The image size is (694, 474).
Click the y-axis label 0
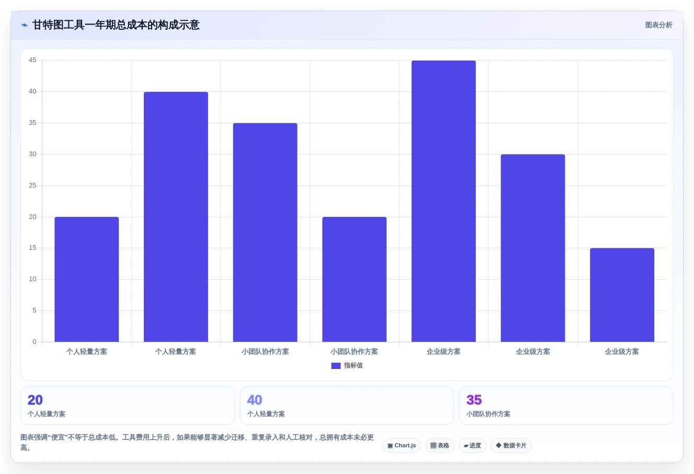[35, 342]
